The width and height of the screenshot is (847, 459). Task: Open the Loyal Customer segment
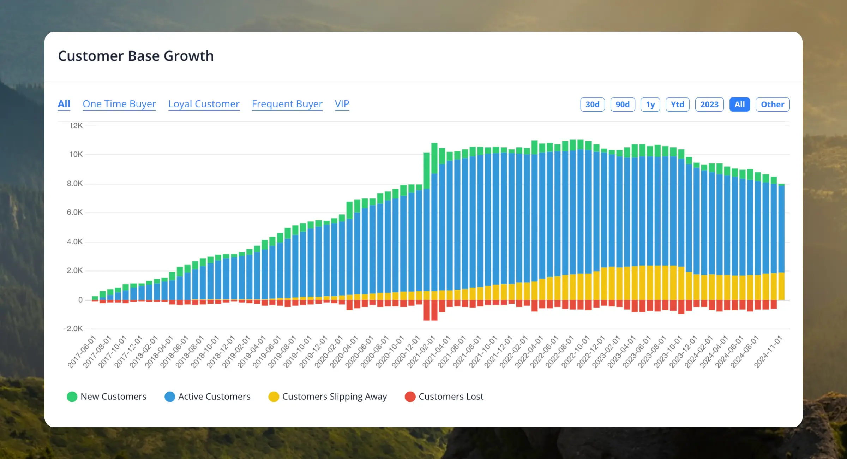pos(204,104)
